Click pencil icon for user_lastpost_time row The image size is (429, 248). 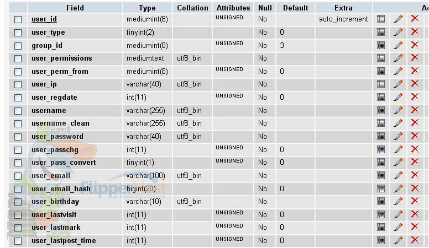[x=398, y=240]
